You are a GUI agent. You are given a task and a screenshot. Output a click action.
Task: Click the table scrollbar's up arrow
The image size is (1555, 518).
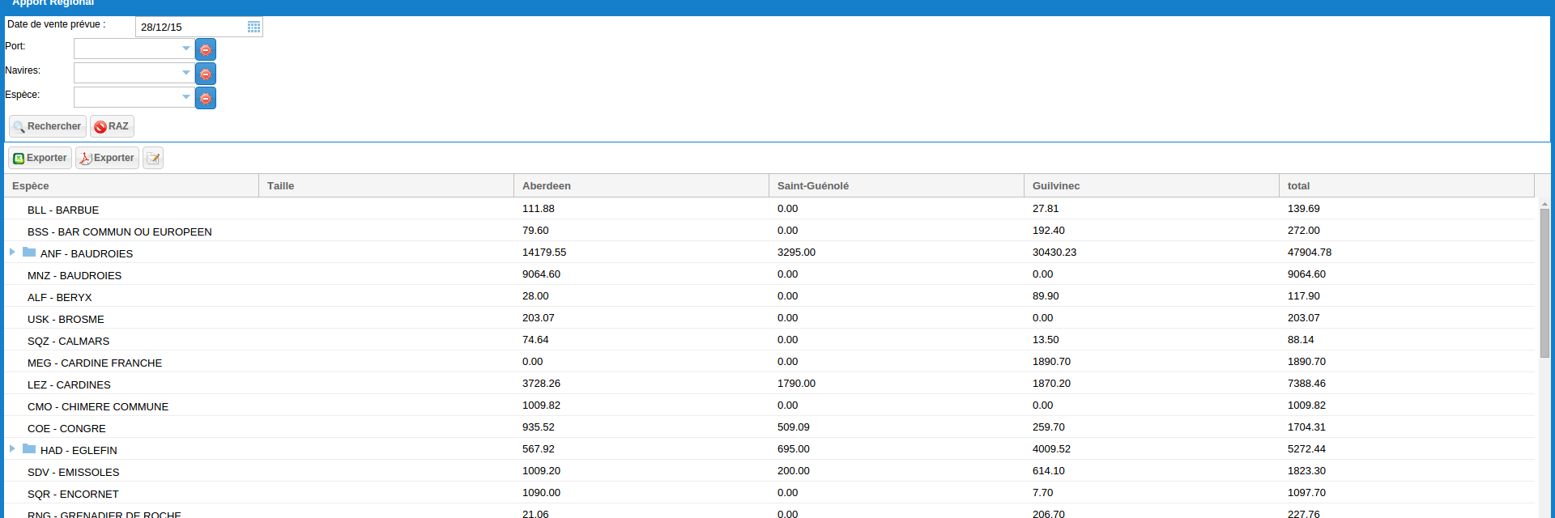[1544, 203]
